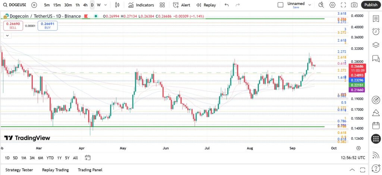This screenshot has height=175, width=382.
Task: Open the layout templates grid icon
Action: pyautogui.click(x=162, y=5)
